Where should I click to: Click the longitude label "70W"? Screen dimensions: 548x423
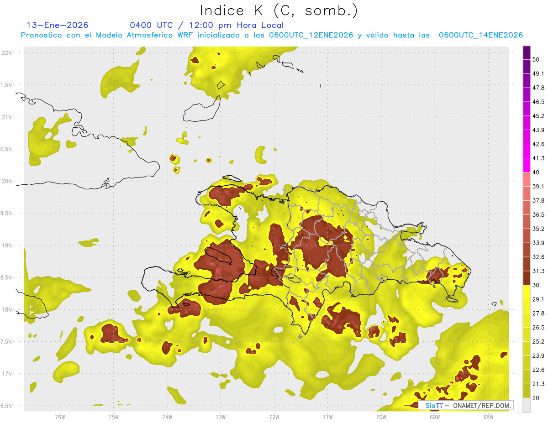(381, 417)
